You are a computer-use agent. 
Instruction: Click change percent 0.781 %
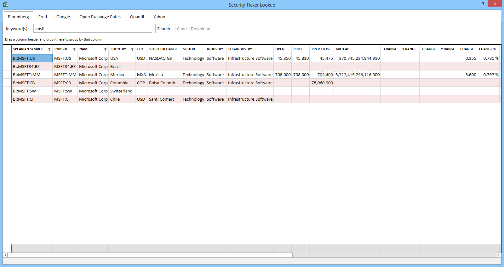(488, 58)
